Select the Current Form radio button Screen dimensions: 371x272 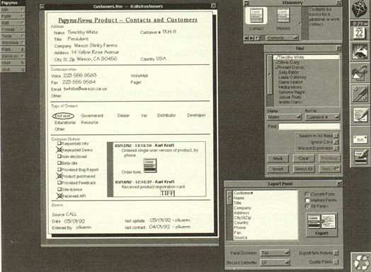(x=307, y=194)
